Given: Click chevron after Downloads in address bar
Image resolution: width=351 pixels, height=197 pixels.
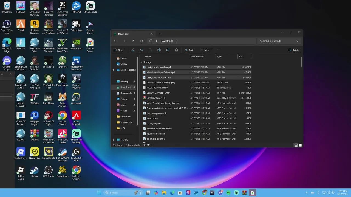Looking at the screenshot, I should tap(177, 41).
